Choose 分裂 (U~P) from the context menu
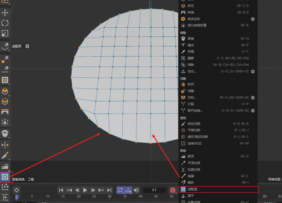The image size is (282, 203). tap(218, 104)
